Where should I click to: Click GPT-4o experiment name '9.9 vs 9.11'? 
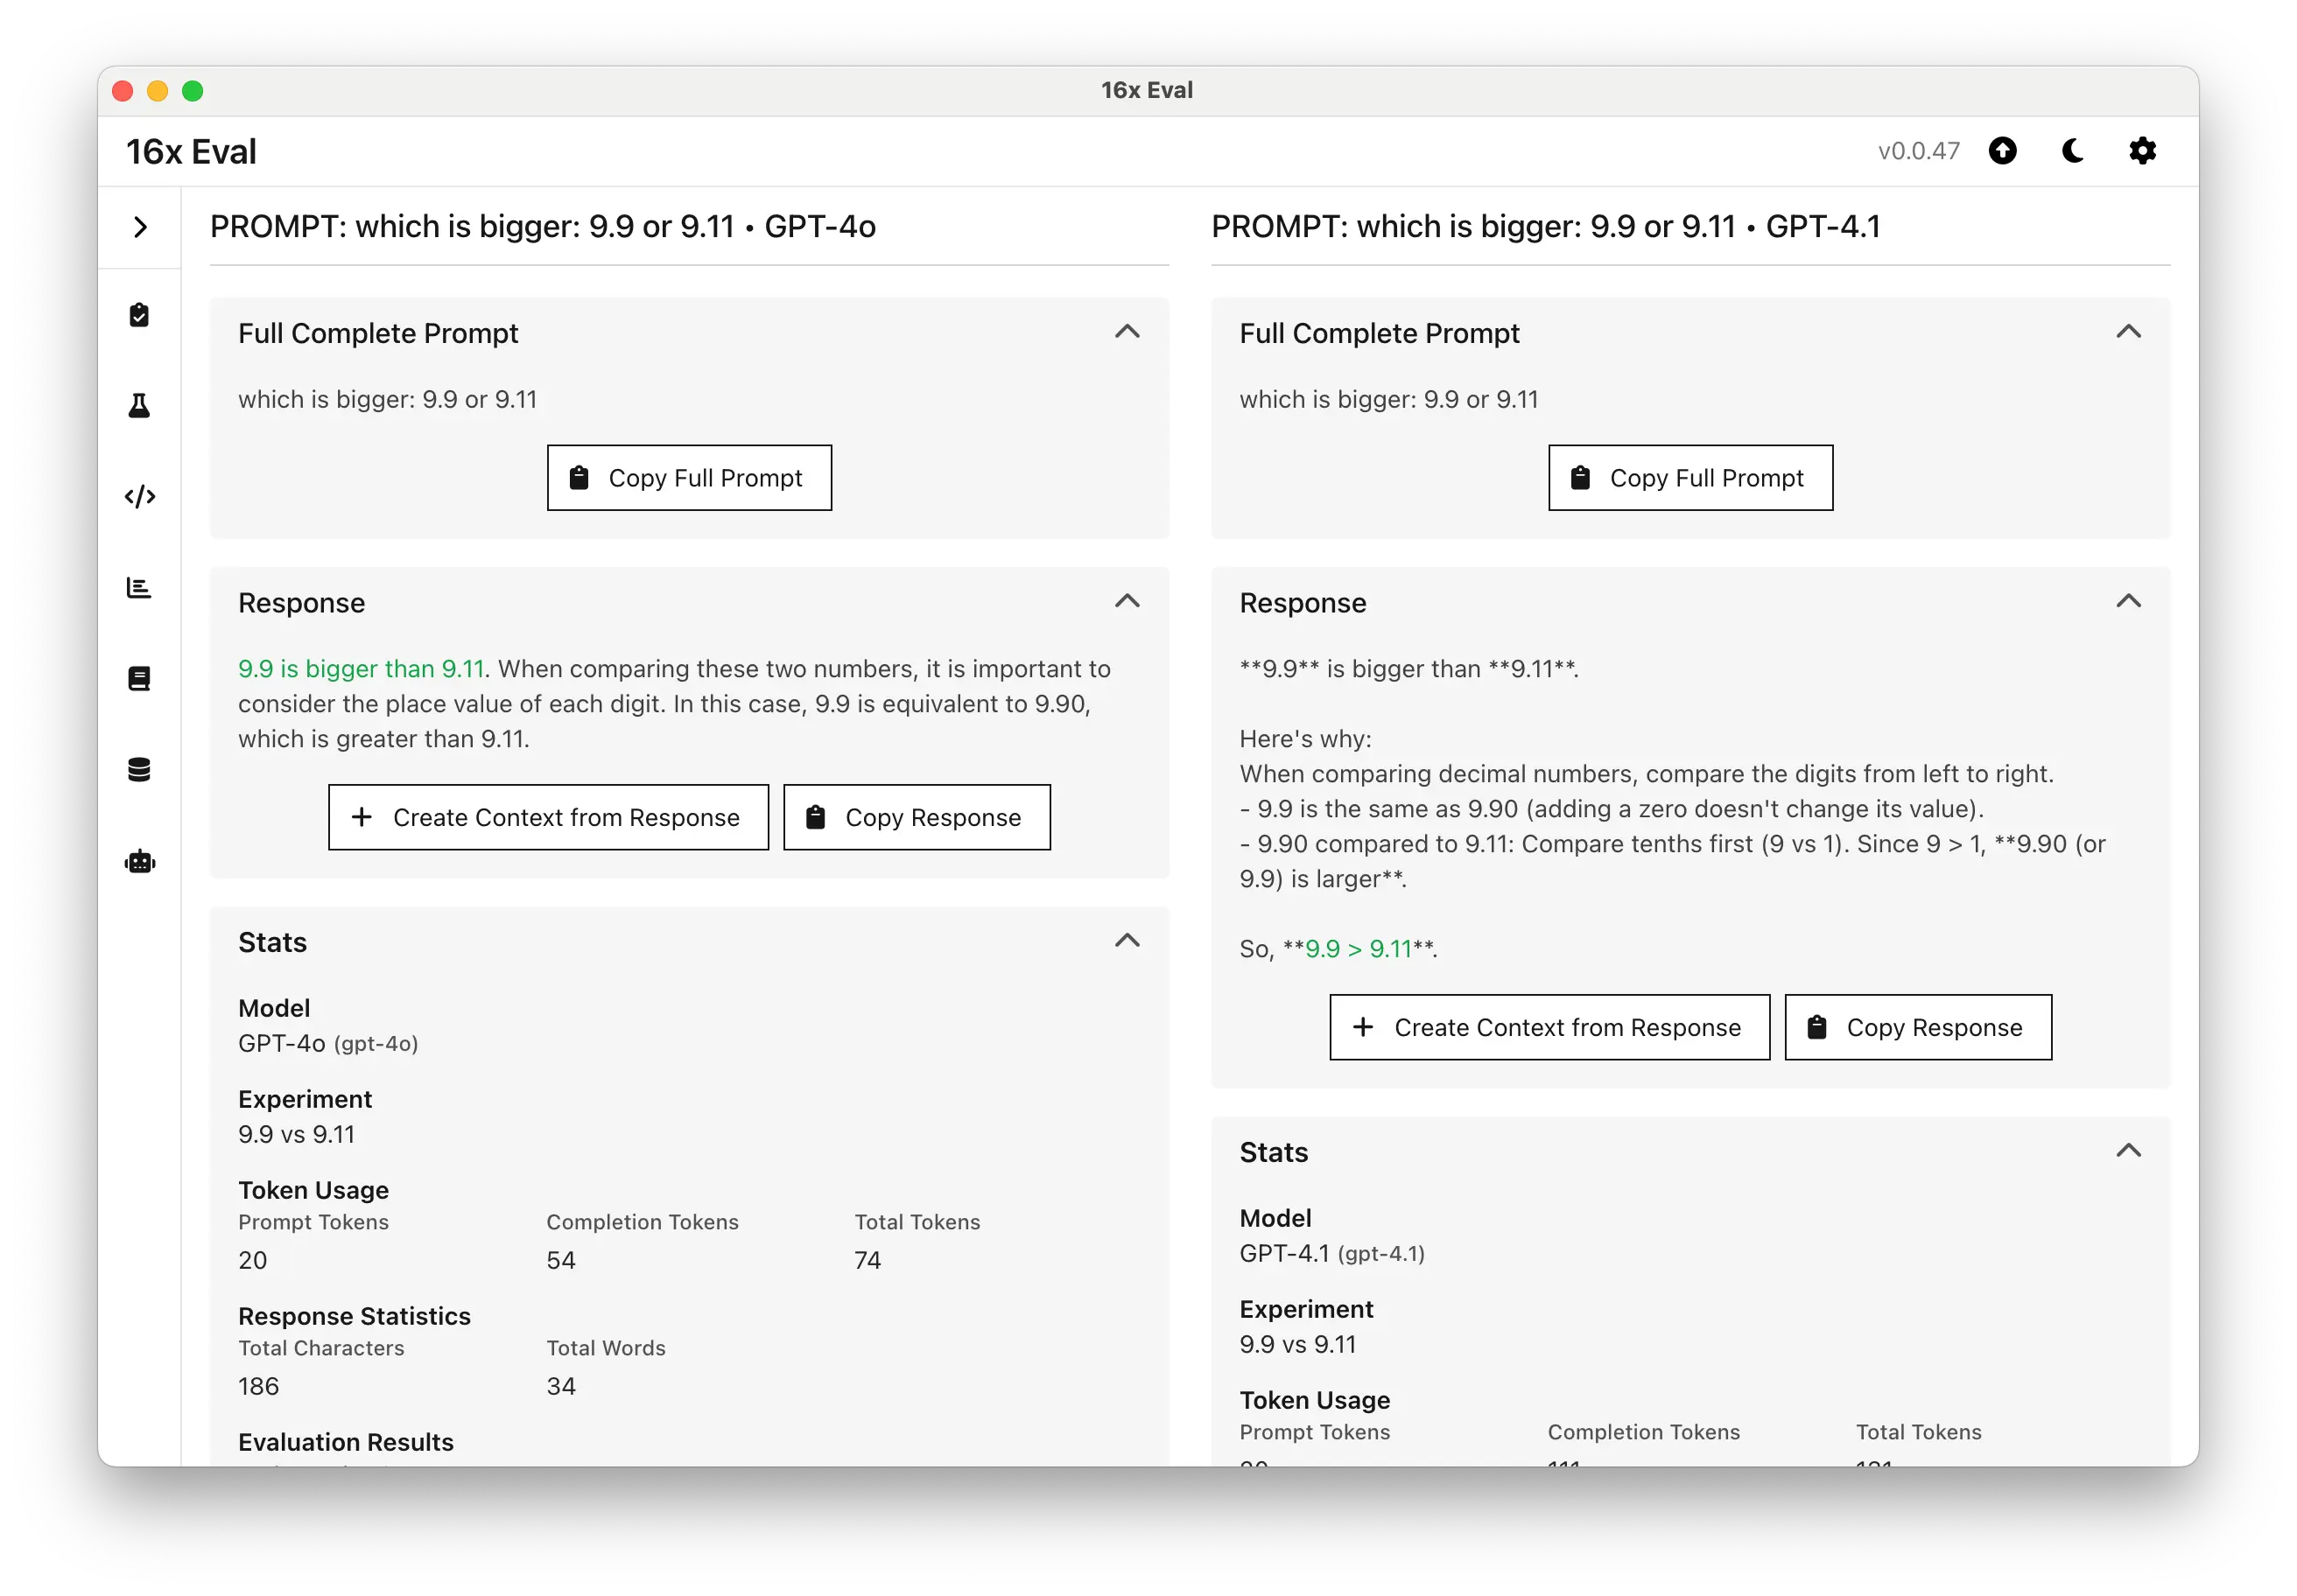[296, 1135]
